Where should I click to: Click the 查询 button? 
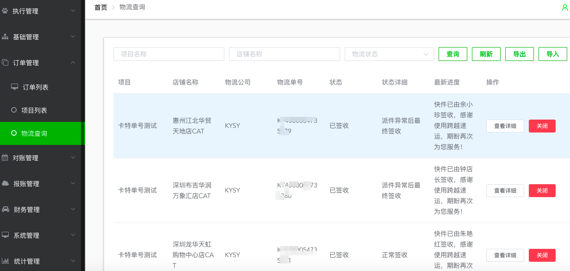[x=452, y=54]
